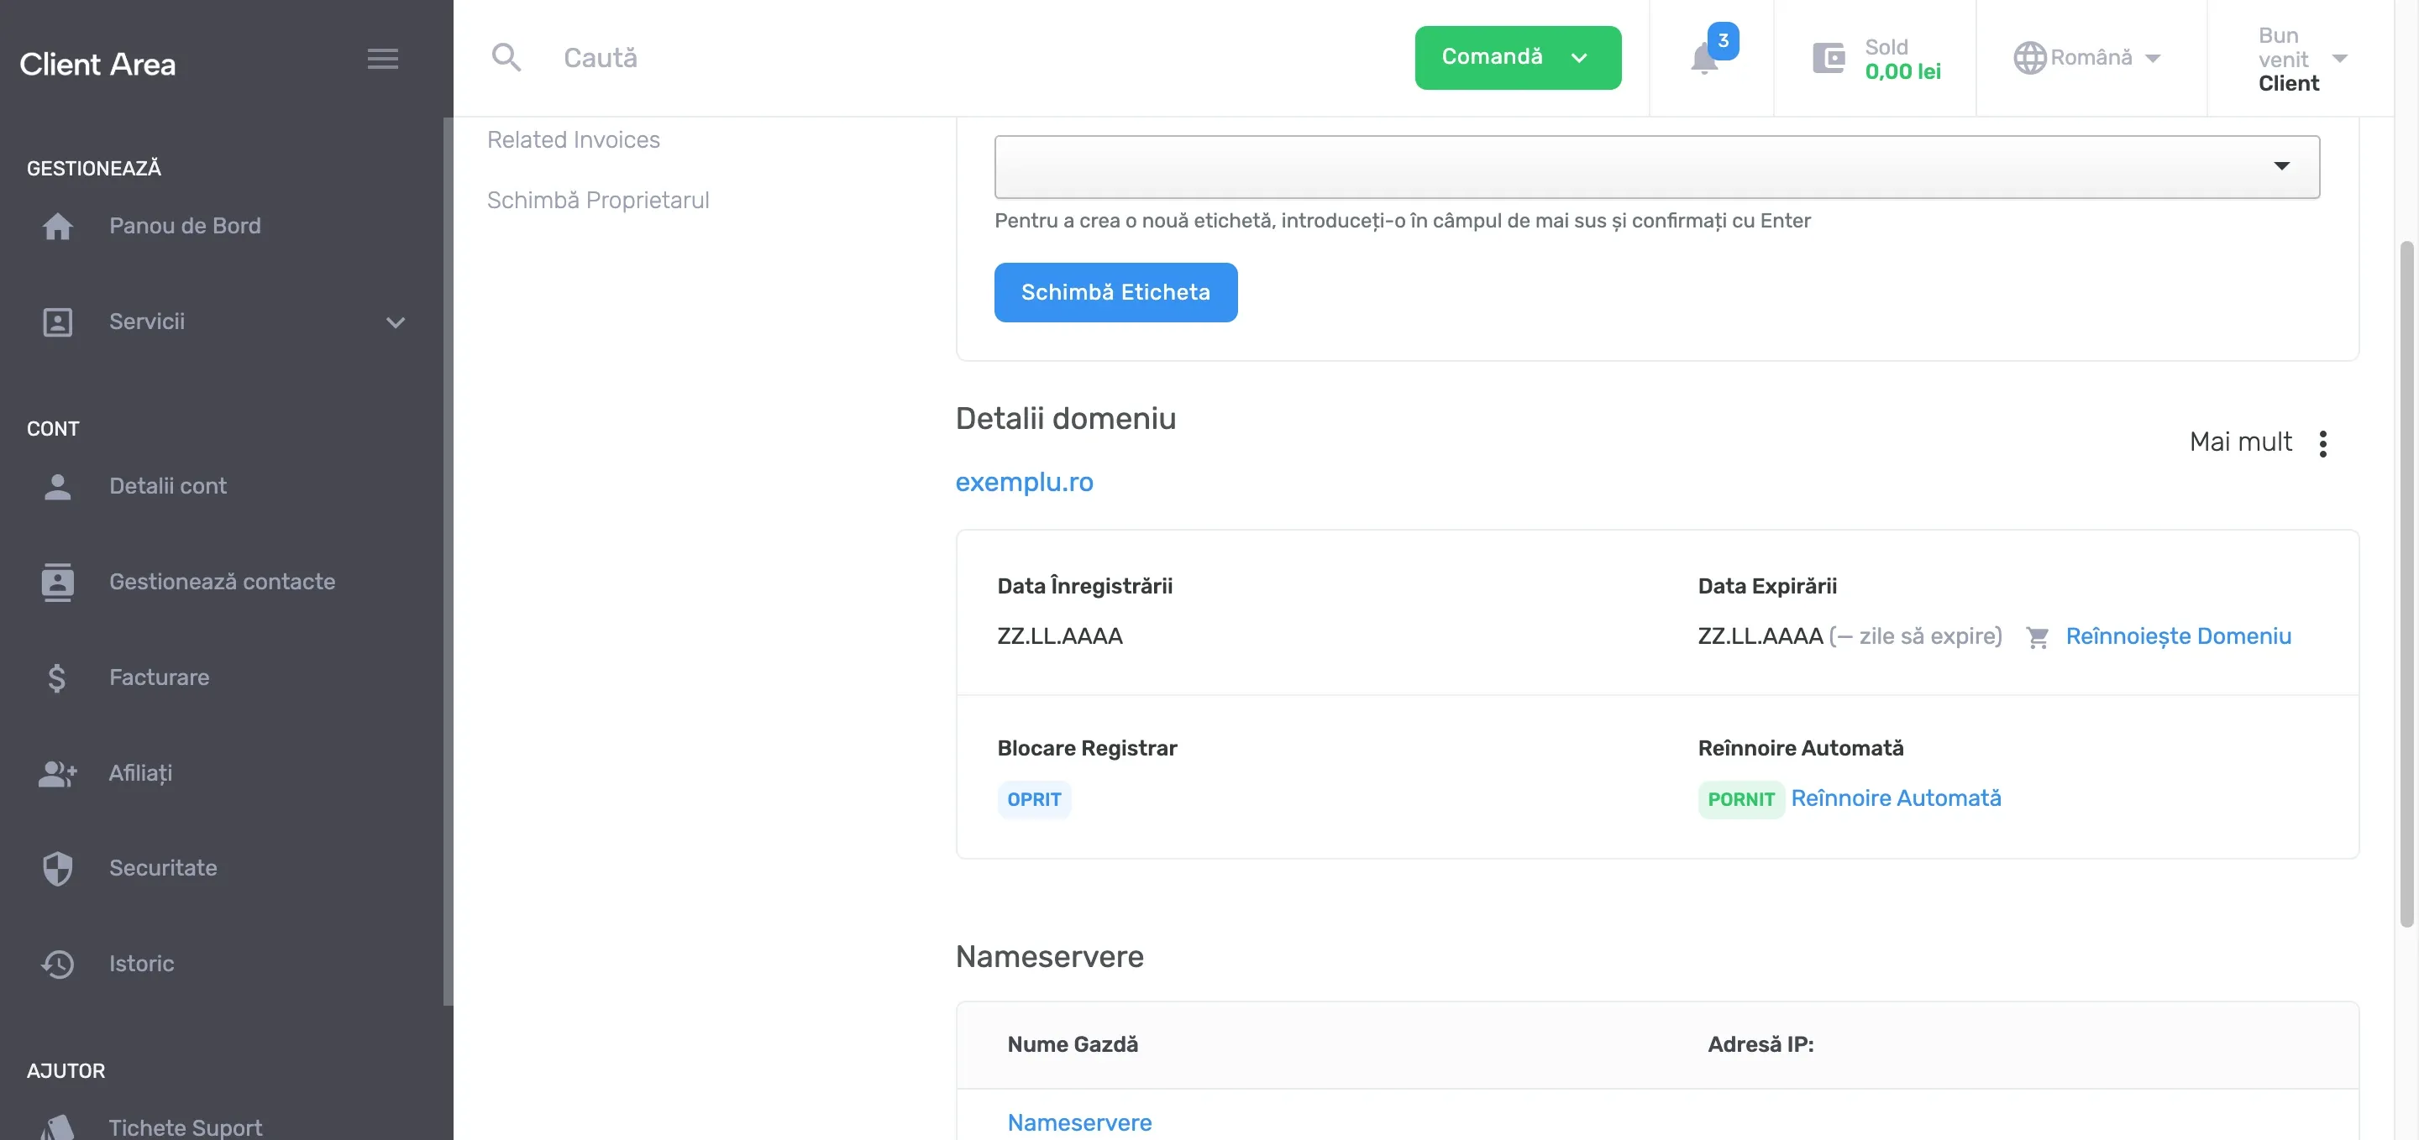
Task: Open the Bun venit Client user menu
Action: tap(2301, 58)
